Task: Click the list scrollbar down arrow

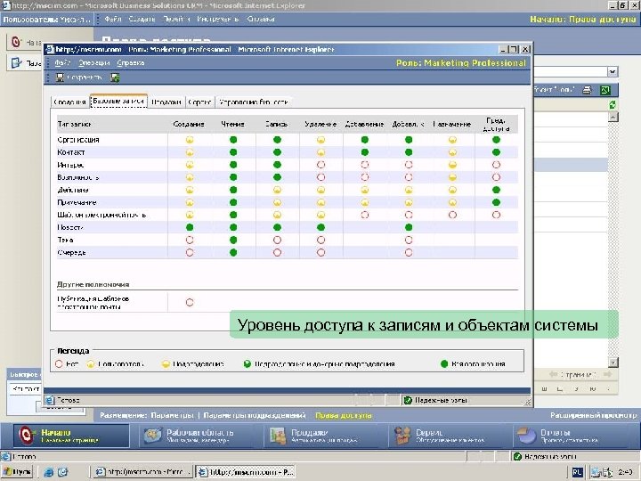Action: tap(613, 362)
